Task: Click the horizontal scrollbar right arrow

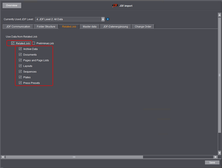Action: [216, 157]
